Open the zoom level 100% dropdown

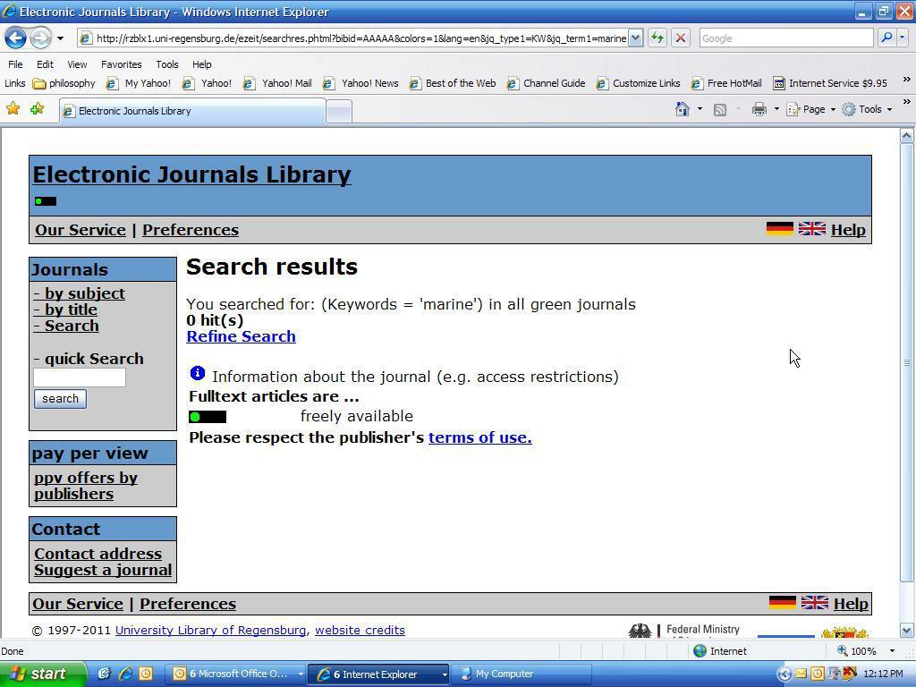point(892,651)
